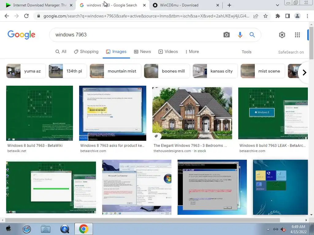Bookmark this page with the star icon
Viewport: 314px width, 235px height.
tap(266, 16)
